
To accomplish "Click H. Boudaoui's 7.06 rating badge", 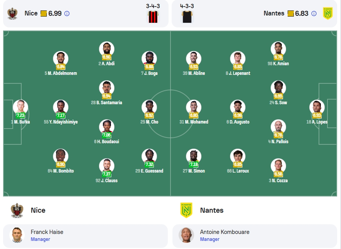I will click(107, 135).
